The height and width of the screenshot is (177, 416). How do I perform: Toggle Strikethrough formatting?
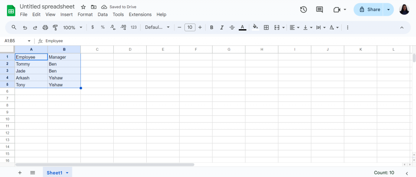(232, 28)
